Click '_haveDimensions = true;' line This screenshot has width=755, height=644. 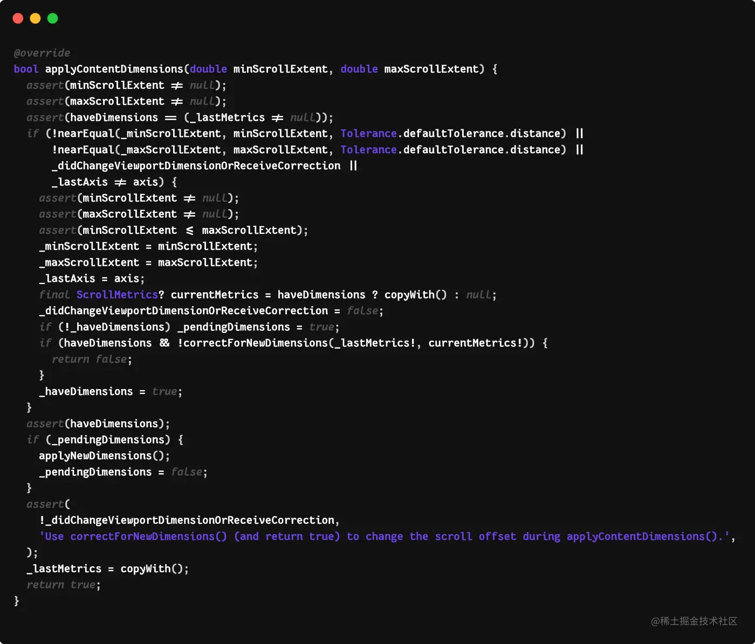click(111, 392)
